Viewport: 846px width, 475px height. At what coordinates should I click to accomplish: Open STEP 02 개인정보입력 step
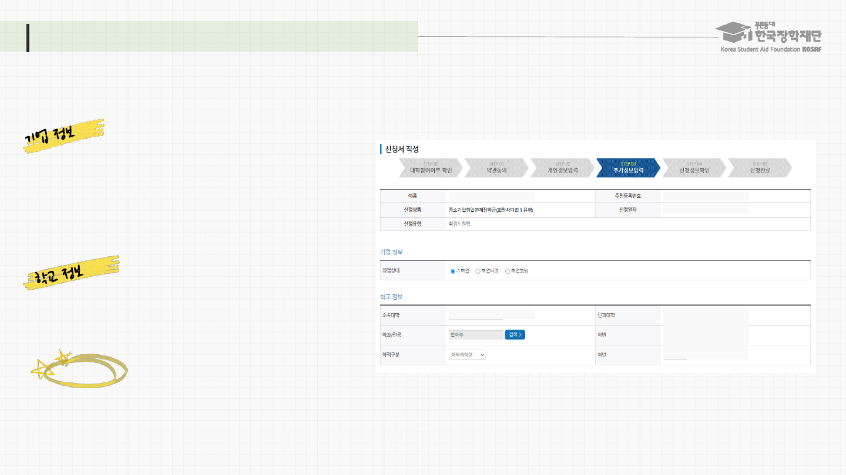tap(562, 168)
